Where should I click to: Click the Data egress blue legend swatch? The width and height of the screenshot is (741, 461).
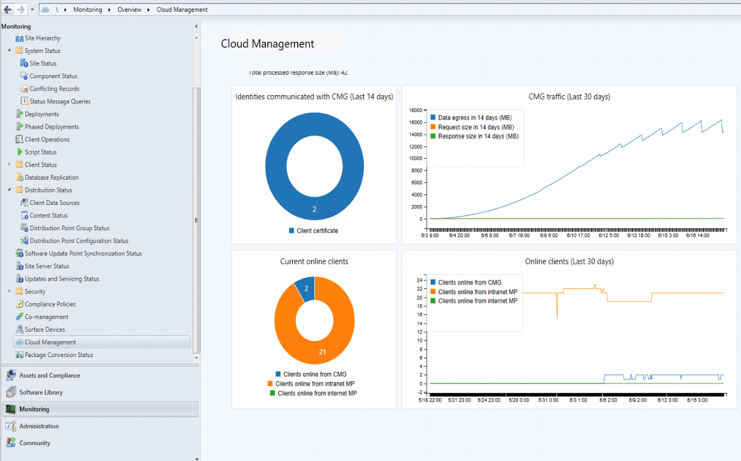[x=433, y=118]
